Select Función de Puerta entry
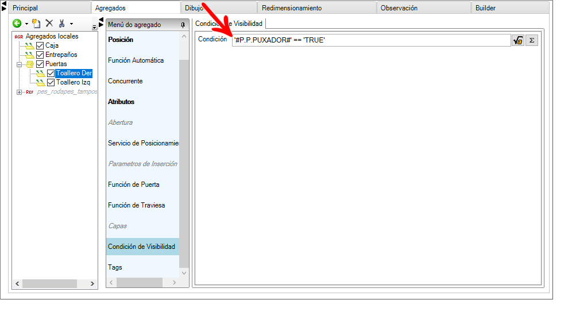 (142, 185)
